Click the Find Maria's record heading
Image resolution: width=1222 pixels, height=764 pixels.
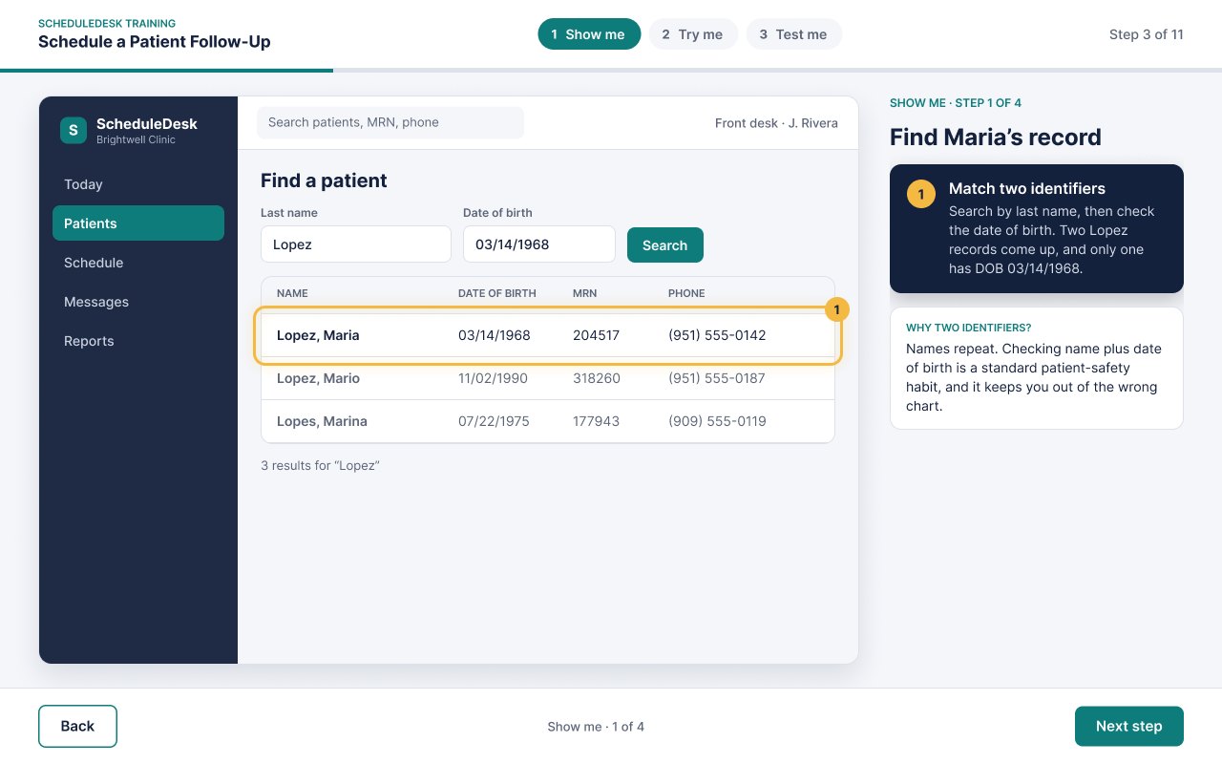[996, 137]
